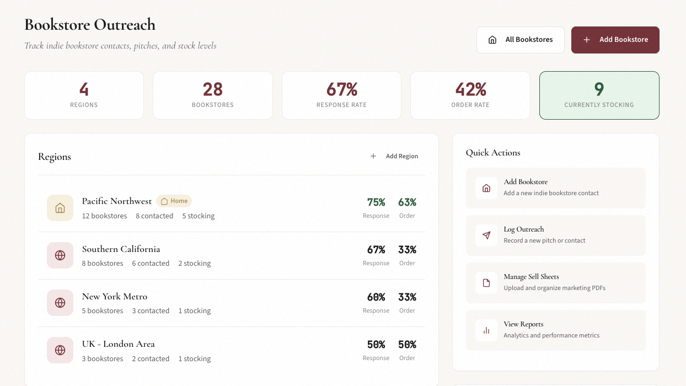Screen dimensions: 686x386
Task: Open the All Bookstores view
Action: coord(520,40)
